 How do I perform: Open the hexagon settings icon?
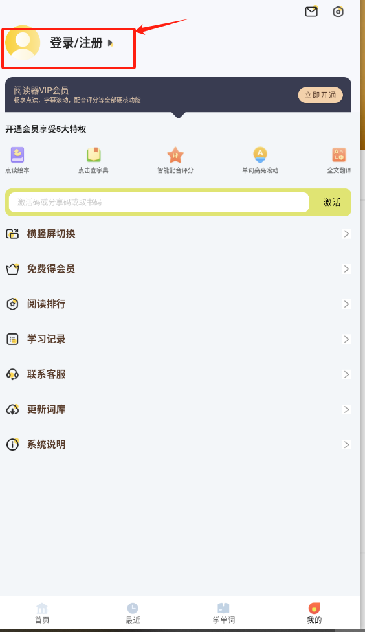(x=338, y=12)
